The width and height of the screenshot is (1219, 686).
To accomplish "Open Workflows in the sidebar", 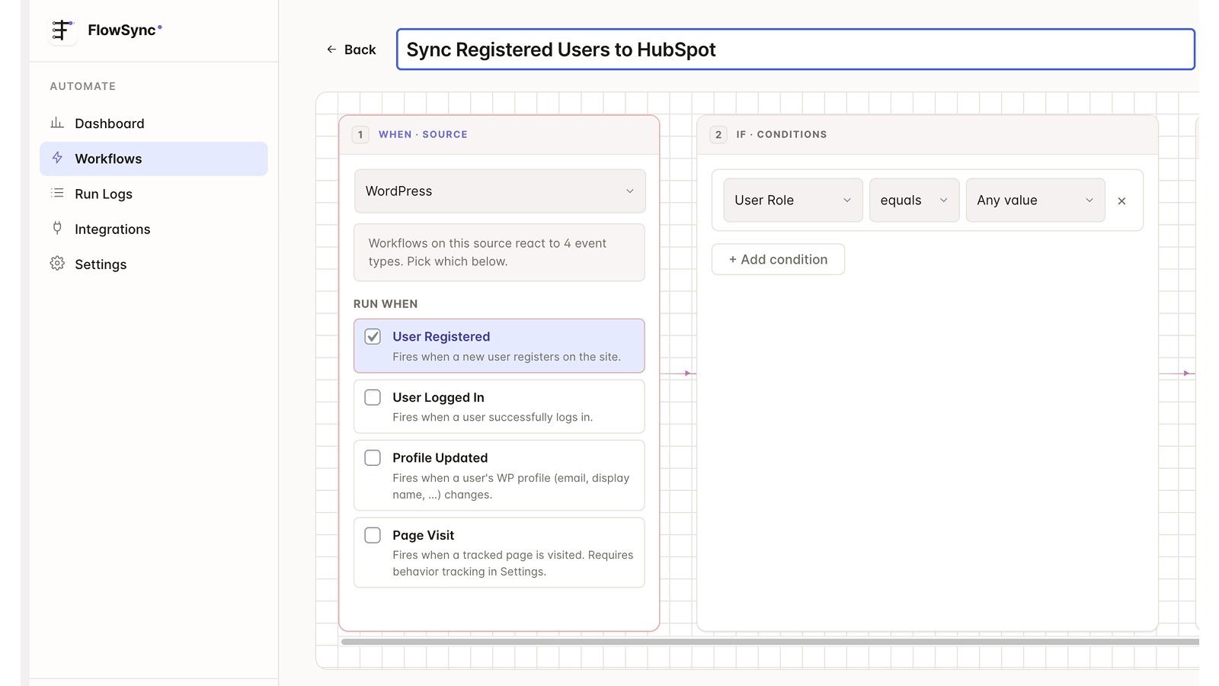I will click(154, 159).
